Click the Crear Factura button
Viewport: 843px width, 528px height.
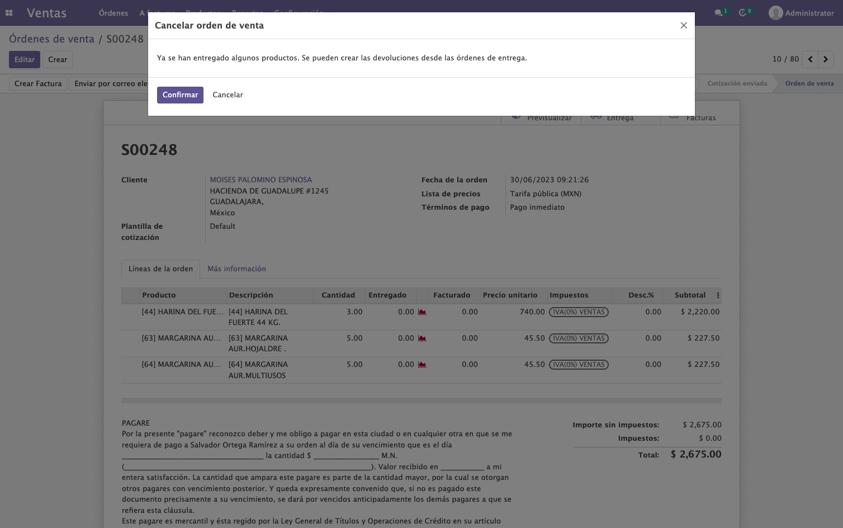click(x=38, y=84)
